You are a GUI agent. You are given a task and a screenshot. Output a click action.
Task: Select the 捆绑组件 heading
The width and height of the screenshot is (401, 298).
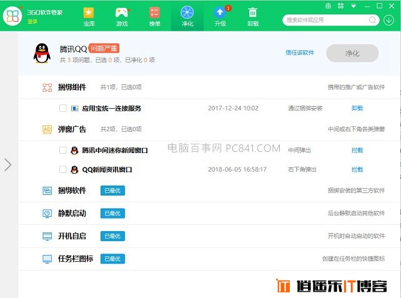(x=72, y=87)
